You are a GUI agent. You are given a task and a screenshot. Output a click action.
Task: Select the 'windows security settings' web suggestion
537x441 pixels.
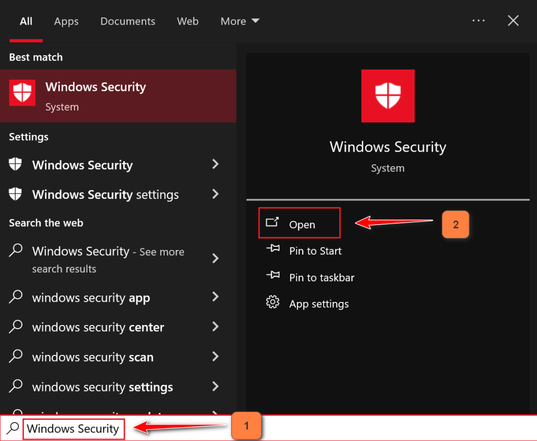[102, 387]
